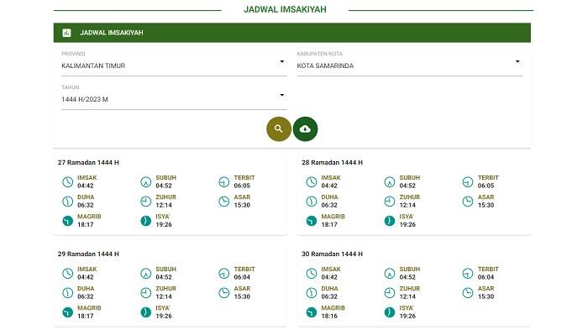This screenshot has height=330, width=588.
Task: Click Imsak time 04:42 on 30 Ramadan
Action: click(329, 277)
